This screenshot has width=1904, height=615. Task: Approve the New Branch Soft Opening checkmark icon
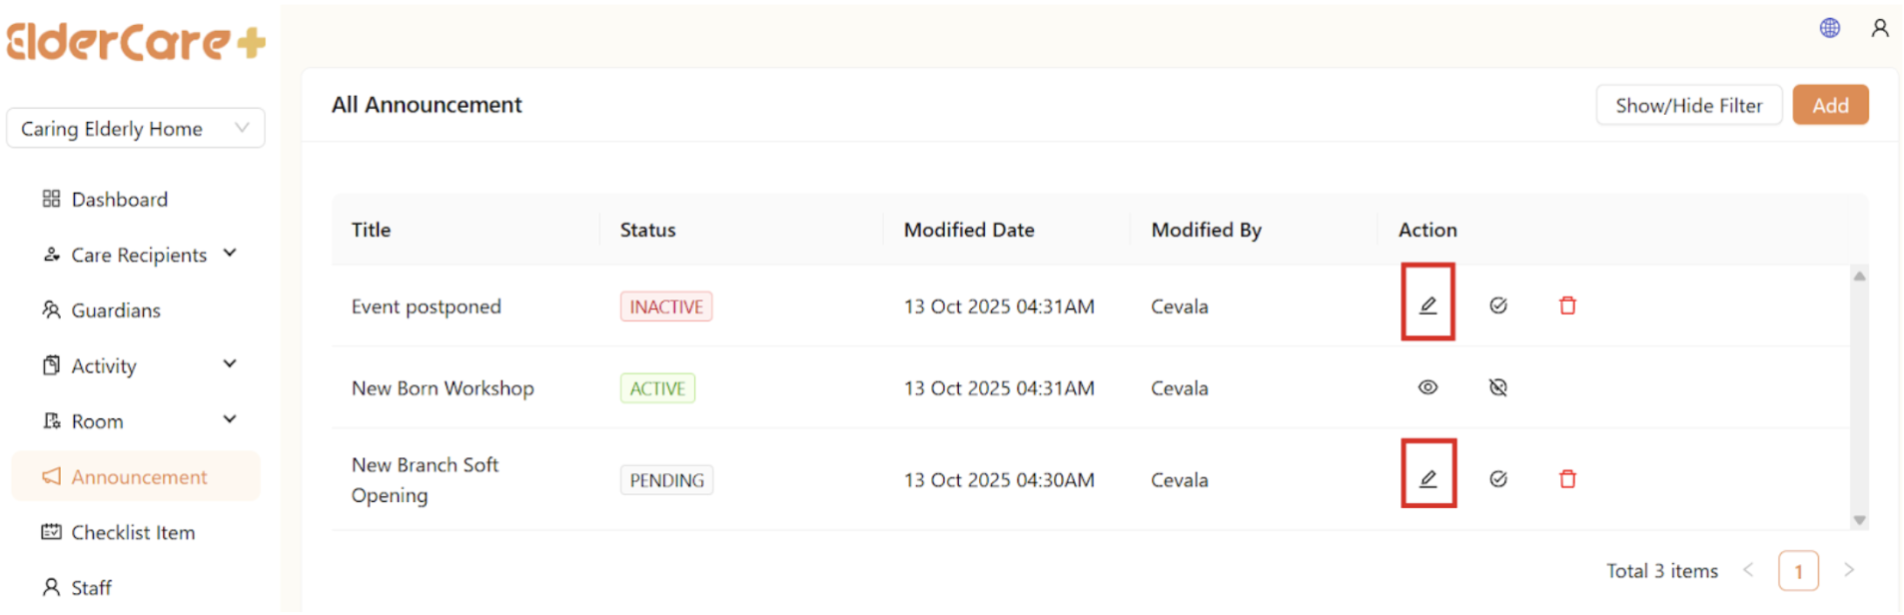[x=1497, y=479]
